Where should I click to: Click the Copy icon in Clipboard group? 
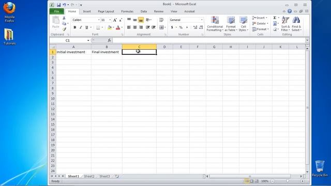[64, 23]
